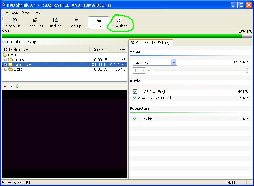Stop the video preview
Viewport: 254px width, 186px height.
pyautogui.click(x=5, y=86)
